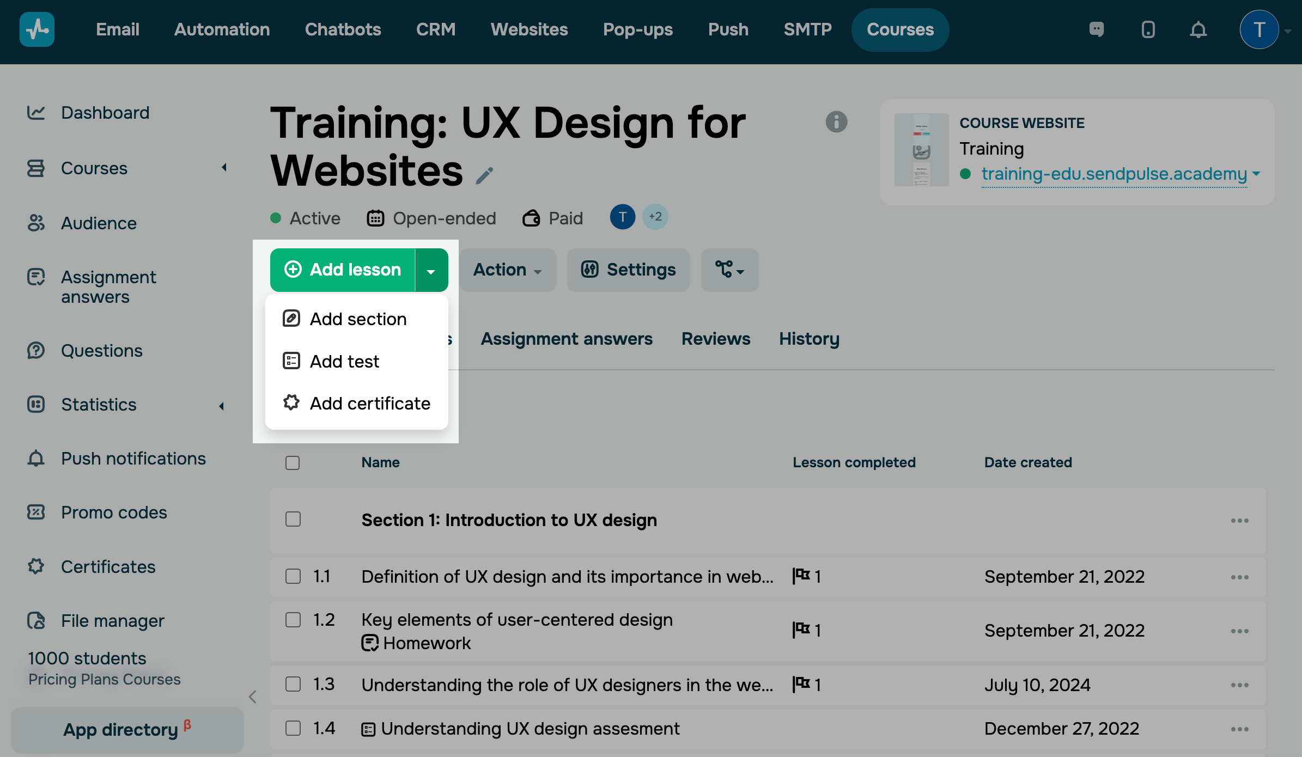1302x757 pixels.
Task: Open the Settings button
Action: point(629,270)
